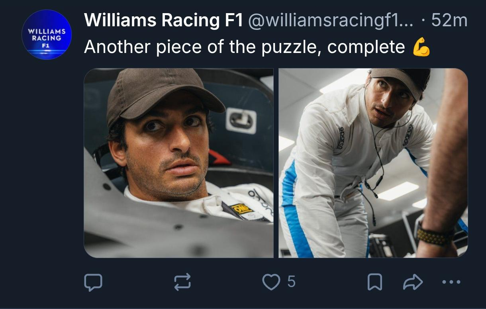Repost this Williams Racing post

(183, 282)
